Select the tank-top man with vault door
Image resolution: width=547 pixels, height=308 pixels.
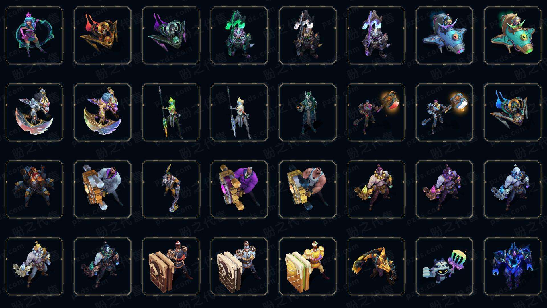tap(308, 189)
